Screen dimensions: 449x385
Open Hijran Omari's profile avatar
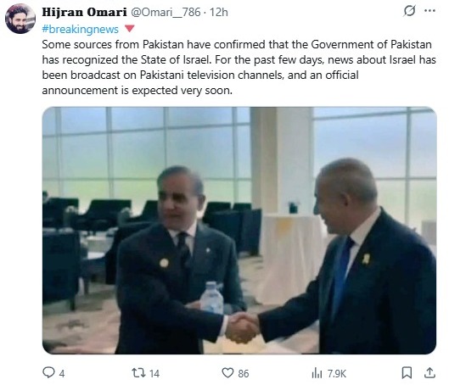click(20, 19)
